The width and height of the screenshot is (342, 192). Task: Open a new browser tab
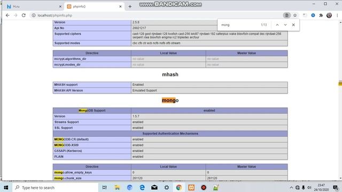pyautogui.click(x=130, y=6)
